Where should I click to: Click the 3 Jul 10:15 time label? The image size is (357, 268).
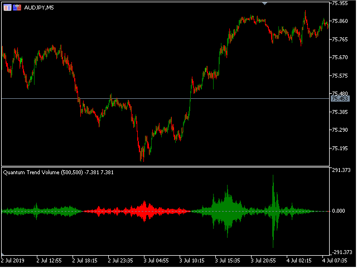point(192,261)
